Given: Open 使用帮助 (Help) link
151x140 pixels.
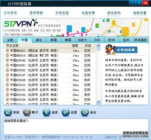Looking at the screenshot, I should pyautogui.click(x=36, y=13).
